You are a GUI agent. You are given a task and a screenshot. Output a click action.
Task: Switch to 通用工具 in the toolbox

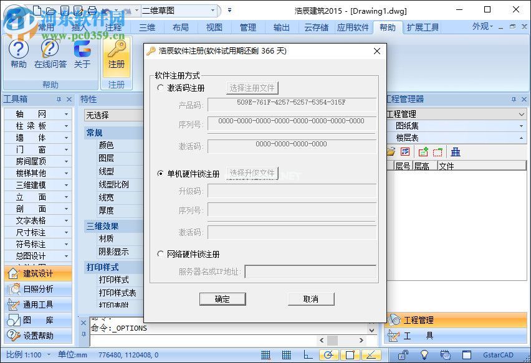(37, 304)
